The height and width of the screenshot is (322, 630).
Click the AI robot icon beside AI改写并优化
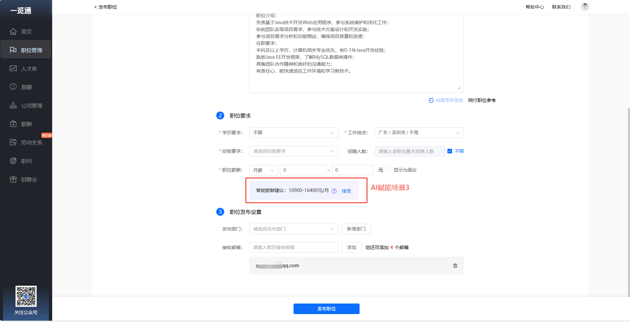[431, 100]
